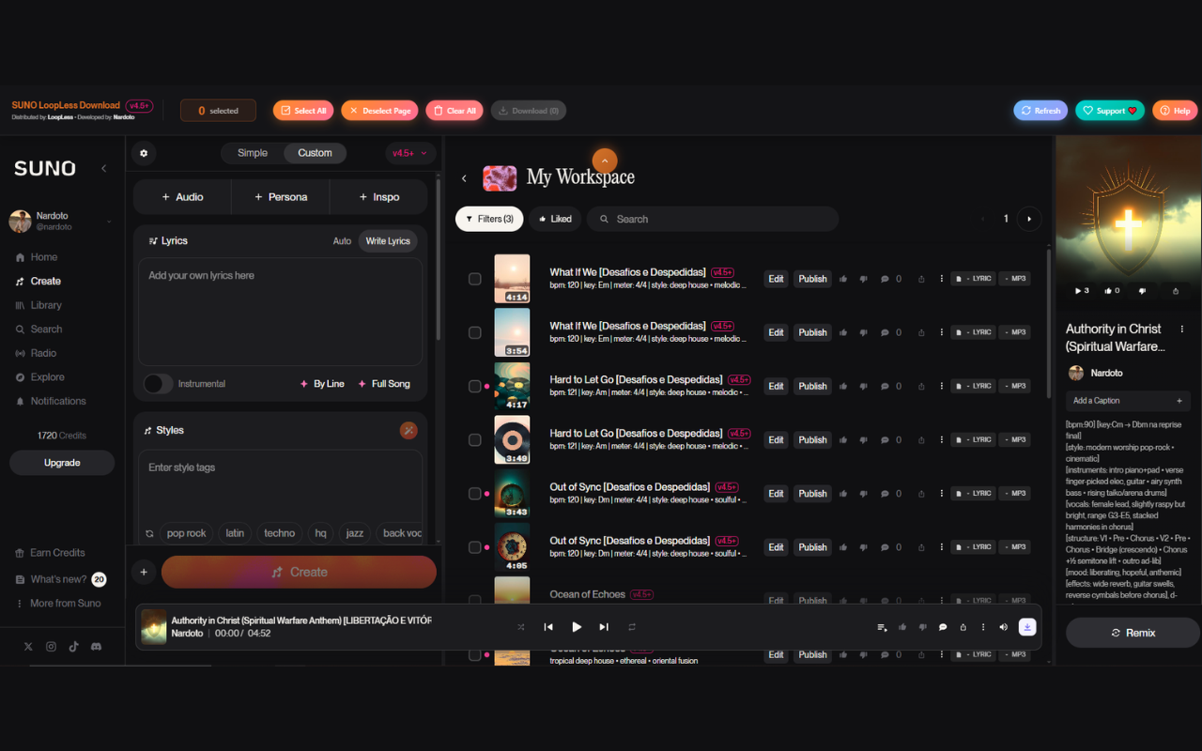Screen dimensions: 1202x751
Task: Refresh the suggested style tags
Action: pyautogui.click(x=149, y=533)
